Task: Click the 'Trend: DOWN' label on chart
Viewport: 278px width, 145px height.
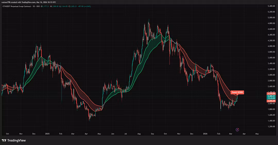Action: click(237, 92)
